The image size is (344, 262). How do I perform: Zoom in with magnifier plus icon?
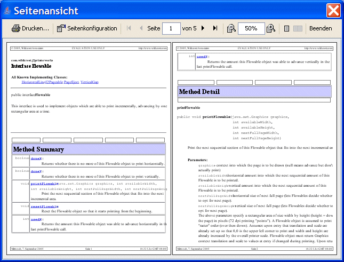(271, 28)
